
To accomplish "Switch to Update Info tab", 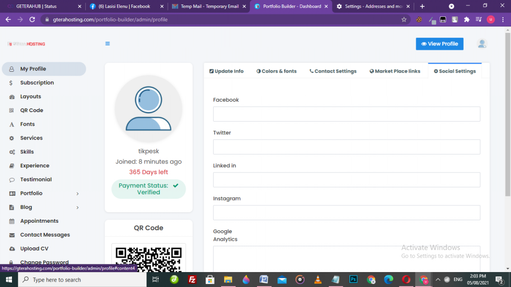I will click(x=226, y=71).
